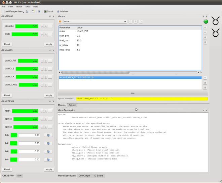Click LAMO_PIT green value field
This screenshot has width=222, height=183.
(28, 61)
